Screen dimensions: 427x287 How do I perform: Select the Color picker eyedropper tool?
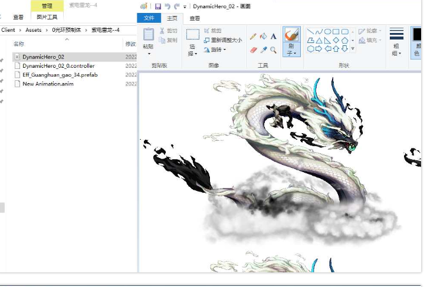pos(263,50)
